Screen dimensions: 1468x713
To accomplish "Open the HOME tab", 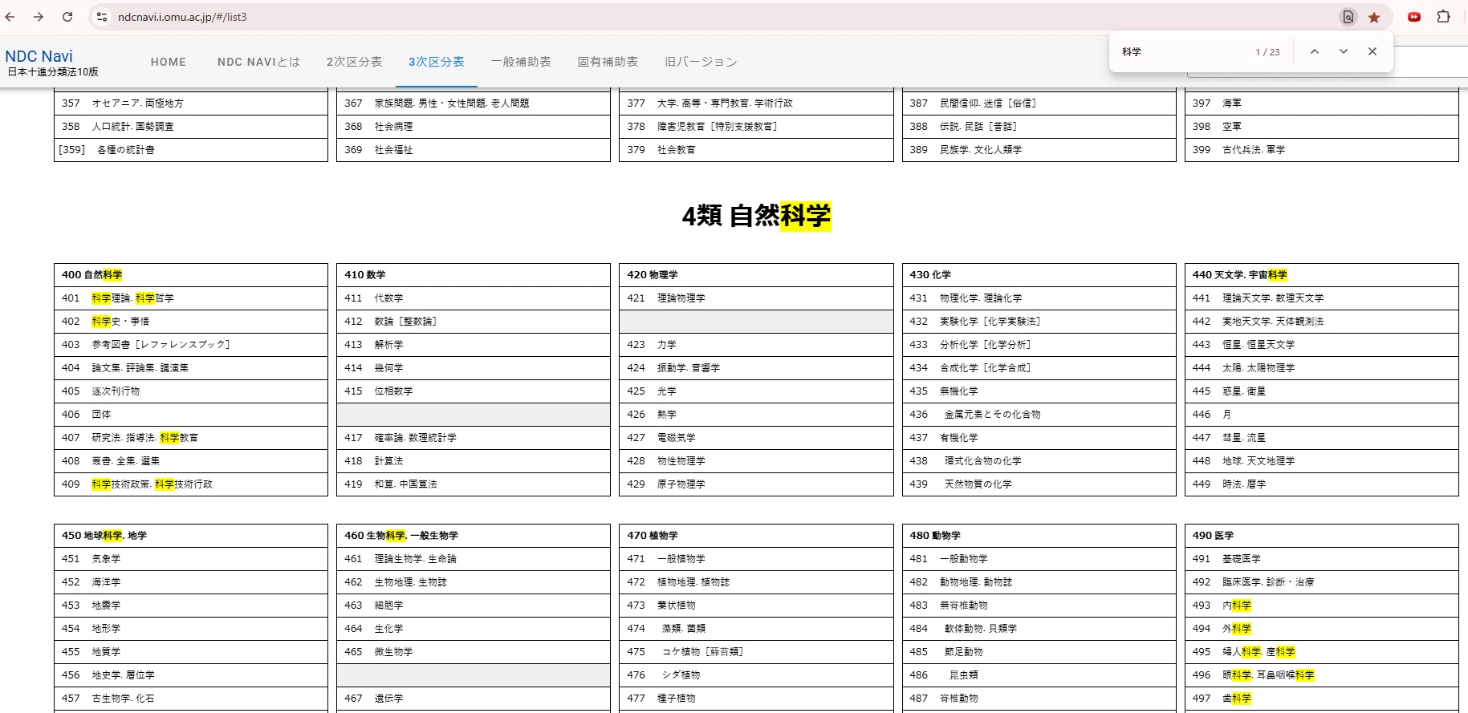I will pos(169,62).
